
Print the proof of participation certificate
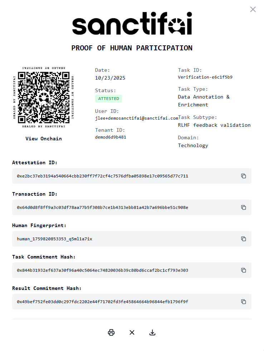tap(111, 332)
